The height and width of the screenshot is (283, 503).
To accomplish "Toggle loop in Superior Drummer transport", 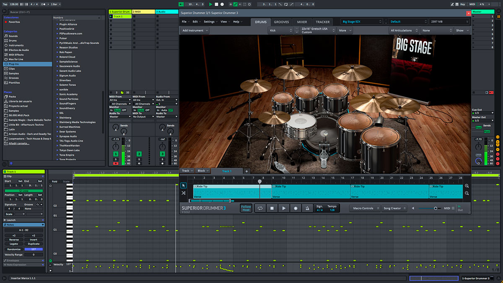I will (x=260, y=208).
